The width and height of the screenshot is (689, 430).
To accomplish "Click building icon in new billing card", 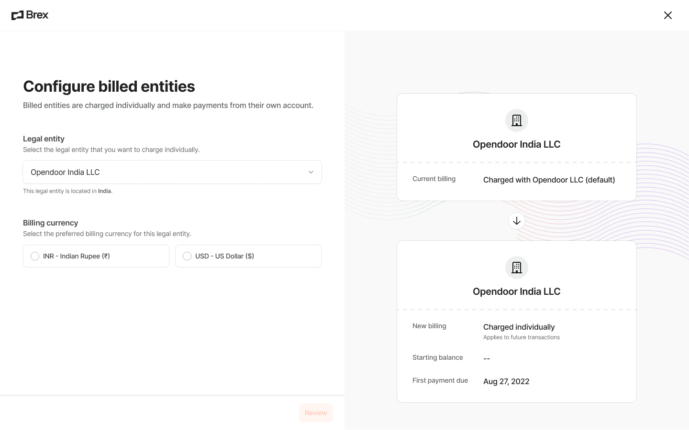I will (x=517, y=268).
